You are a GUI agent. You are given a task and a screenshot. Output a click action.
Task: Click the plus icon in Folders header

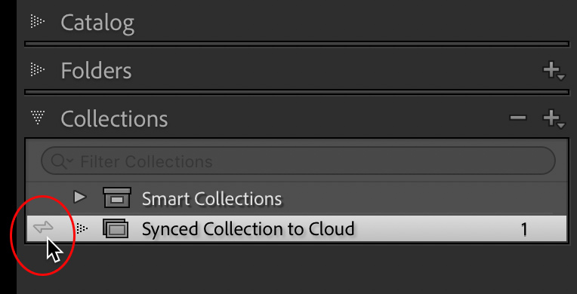point(554,71)
